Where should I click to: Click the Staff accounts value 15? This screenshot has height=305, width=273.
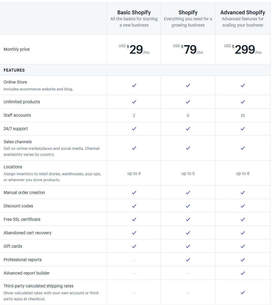243,115
